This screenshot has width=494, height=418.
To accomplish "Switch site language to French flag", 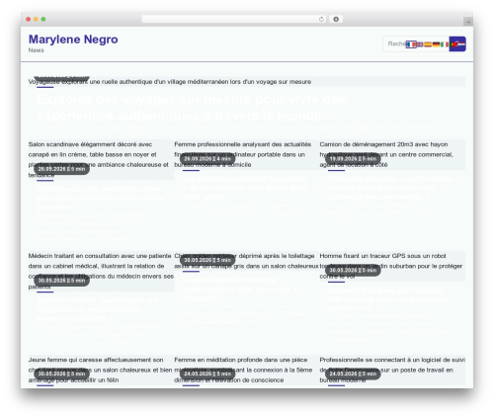I will 411,44.
